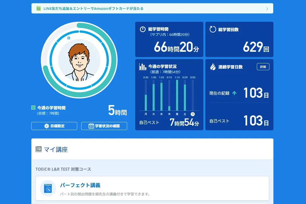Image resolution: width=306 pixels, height=204 pixels.
Task: Open 学習状況の確認 button
Action: 104,126
